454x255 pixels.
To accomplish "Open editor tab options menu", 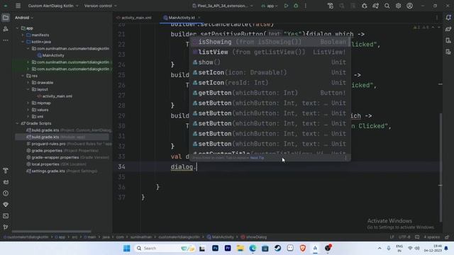I will (x=437, y=18).
